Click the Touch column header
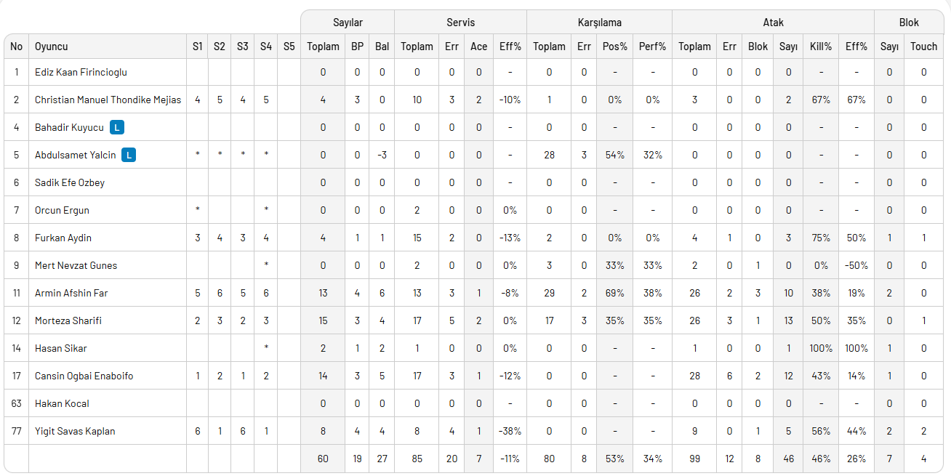This screenshot has width=951, height=476. pyautogui.click(x=923, y=47)
